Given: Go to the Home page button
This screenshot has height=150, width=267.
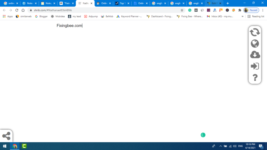Looking at the screenshot, I should (x=23, y=10).
